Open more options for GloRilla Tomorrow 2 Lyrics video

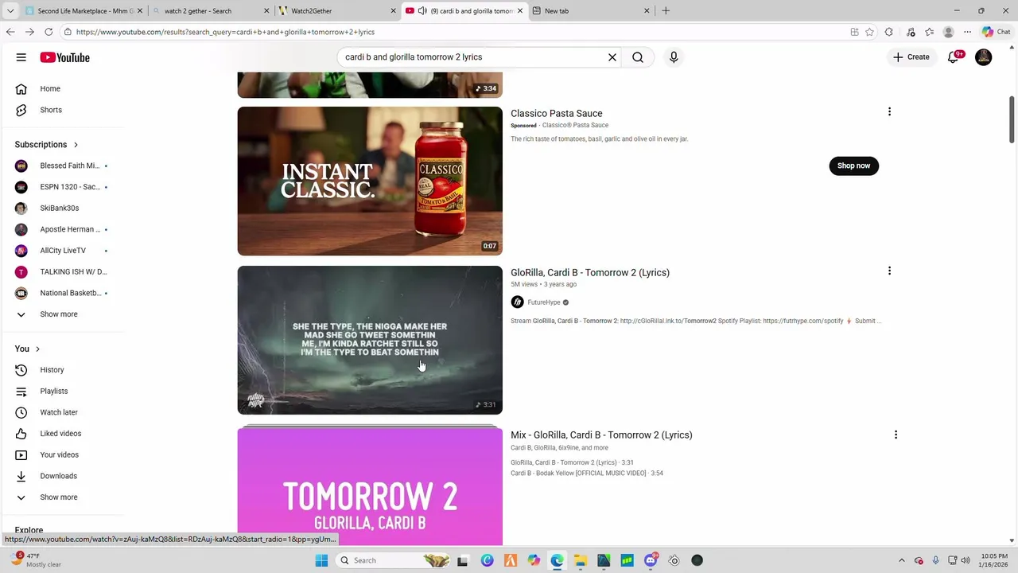pyautogui.click(x=889, y=271)
